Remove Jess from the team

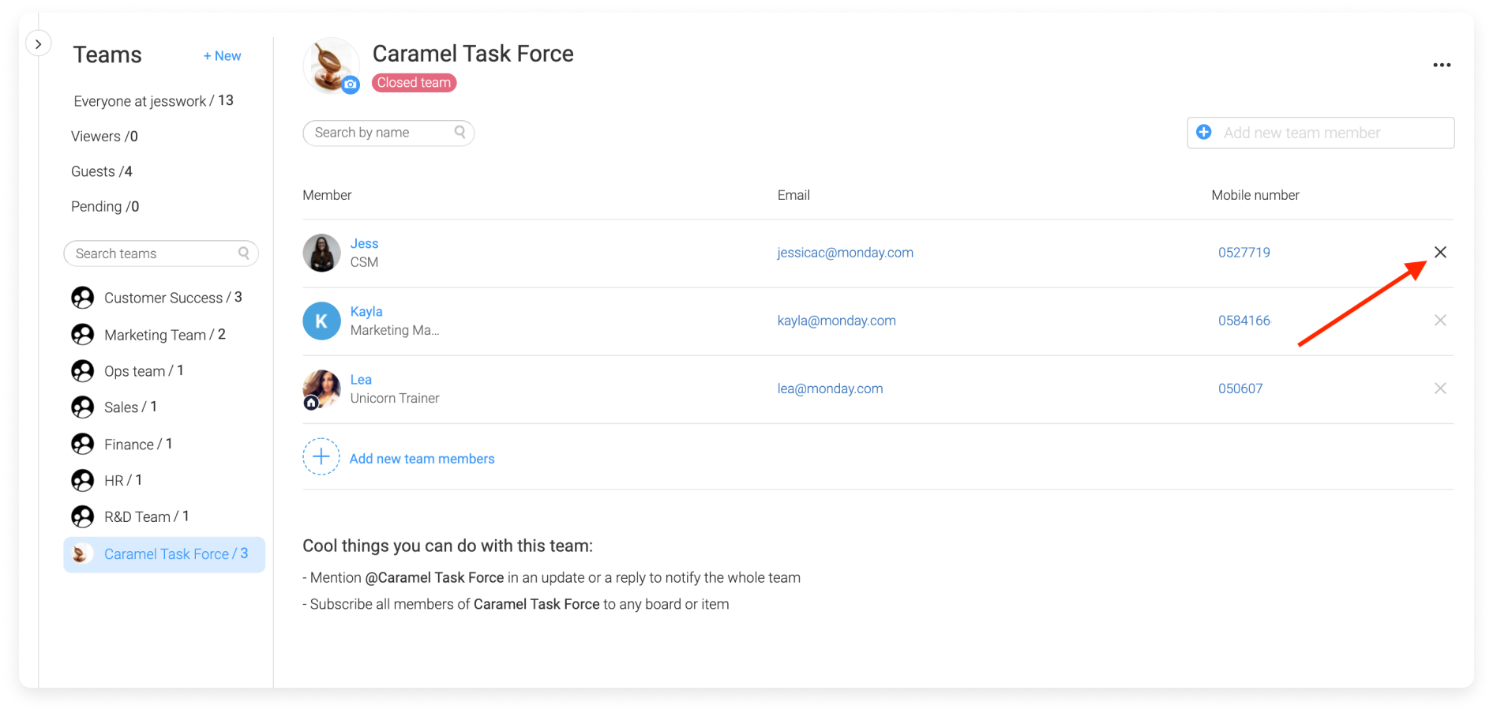click(x=1440, y=253)
